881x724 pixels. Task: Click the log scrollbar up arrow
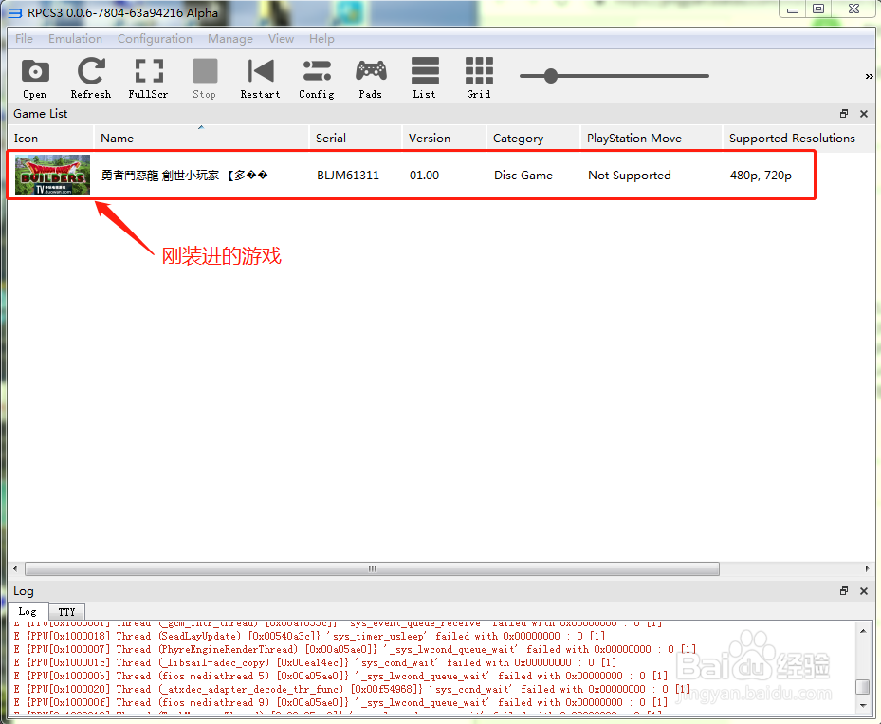pyautogui.click(x=862, y=631)
